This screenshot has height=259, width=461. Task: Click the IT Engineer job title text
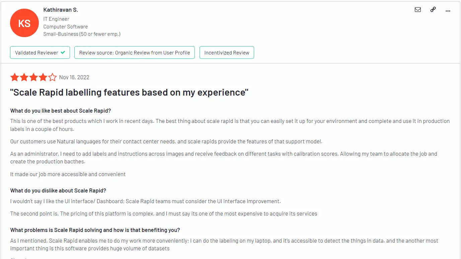(x=56, y=19)
